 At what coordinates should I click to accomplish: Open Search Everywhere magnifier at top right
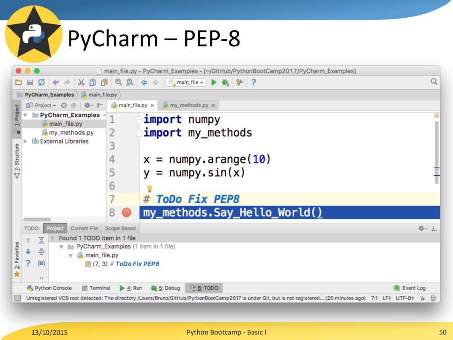pos(434,82)
